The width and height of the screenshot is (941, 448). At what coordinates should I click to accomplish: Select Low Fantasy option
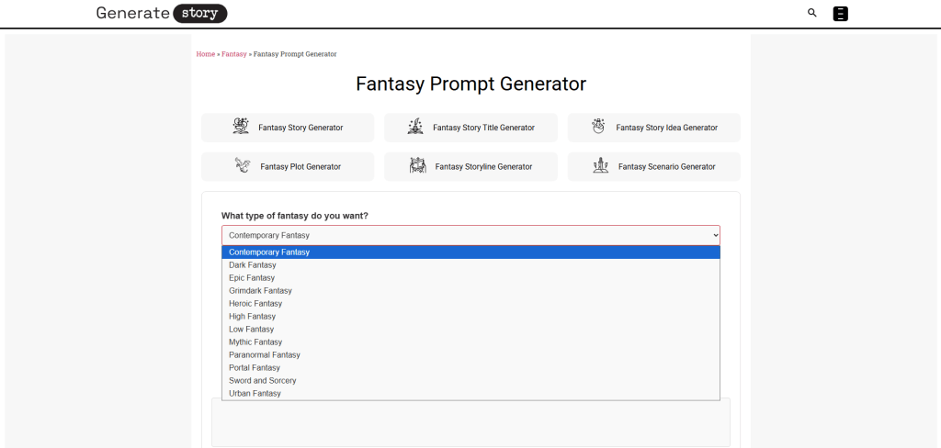[x=471, y=330]
